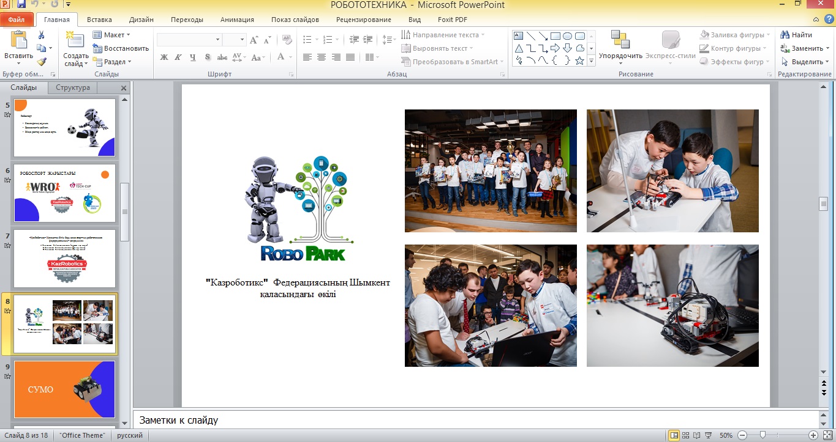Choose the Right Arrow shape in the gallery
This screenshot has height=442, width=836.
[555, 48]
